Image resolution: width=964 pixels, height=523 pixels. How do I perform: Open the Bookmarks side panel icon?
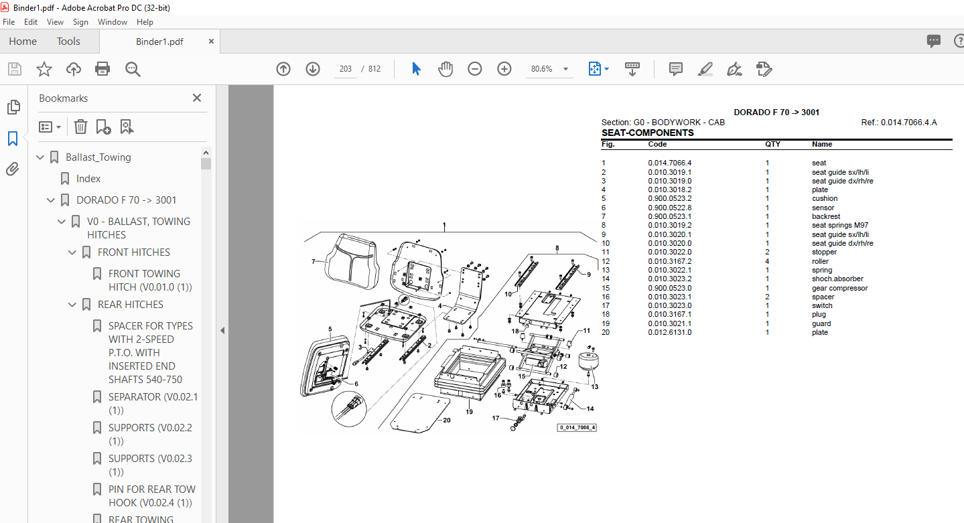click(x=13, y=139)
